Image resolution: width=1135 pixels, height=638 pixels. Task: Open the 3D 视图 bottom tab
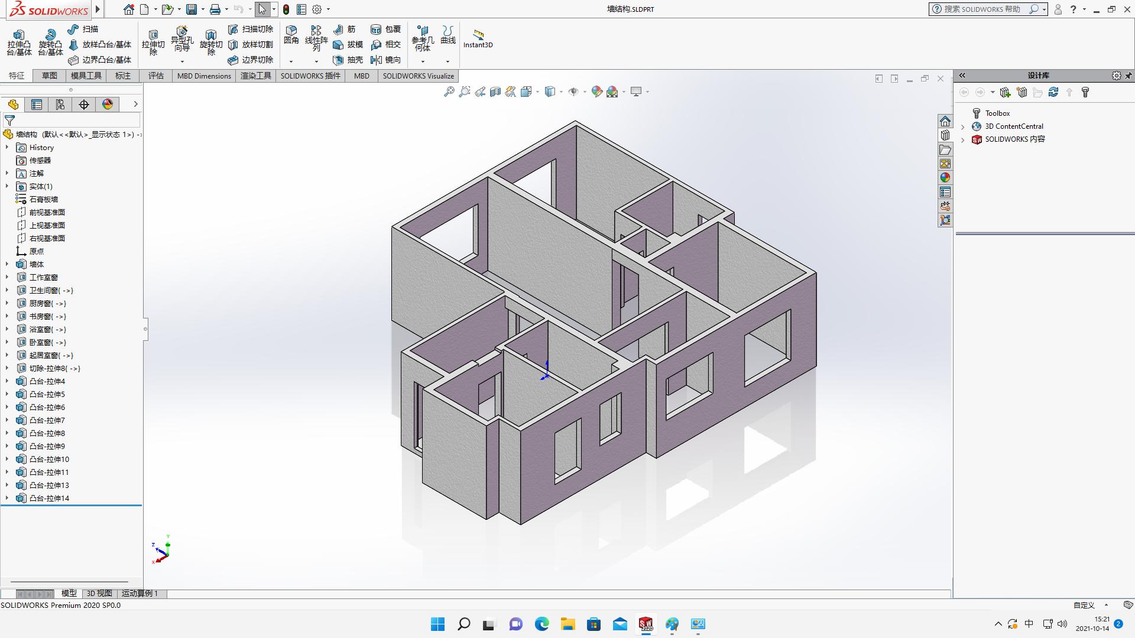pyautogui.click(x=99, y=593)
